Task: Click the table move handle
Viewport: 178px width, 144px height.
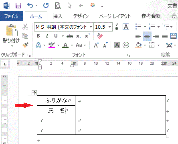Action: [34, 93]
